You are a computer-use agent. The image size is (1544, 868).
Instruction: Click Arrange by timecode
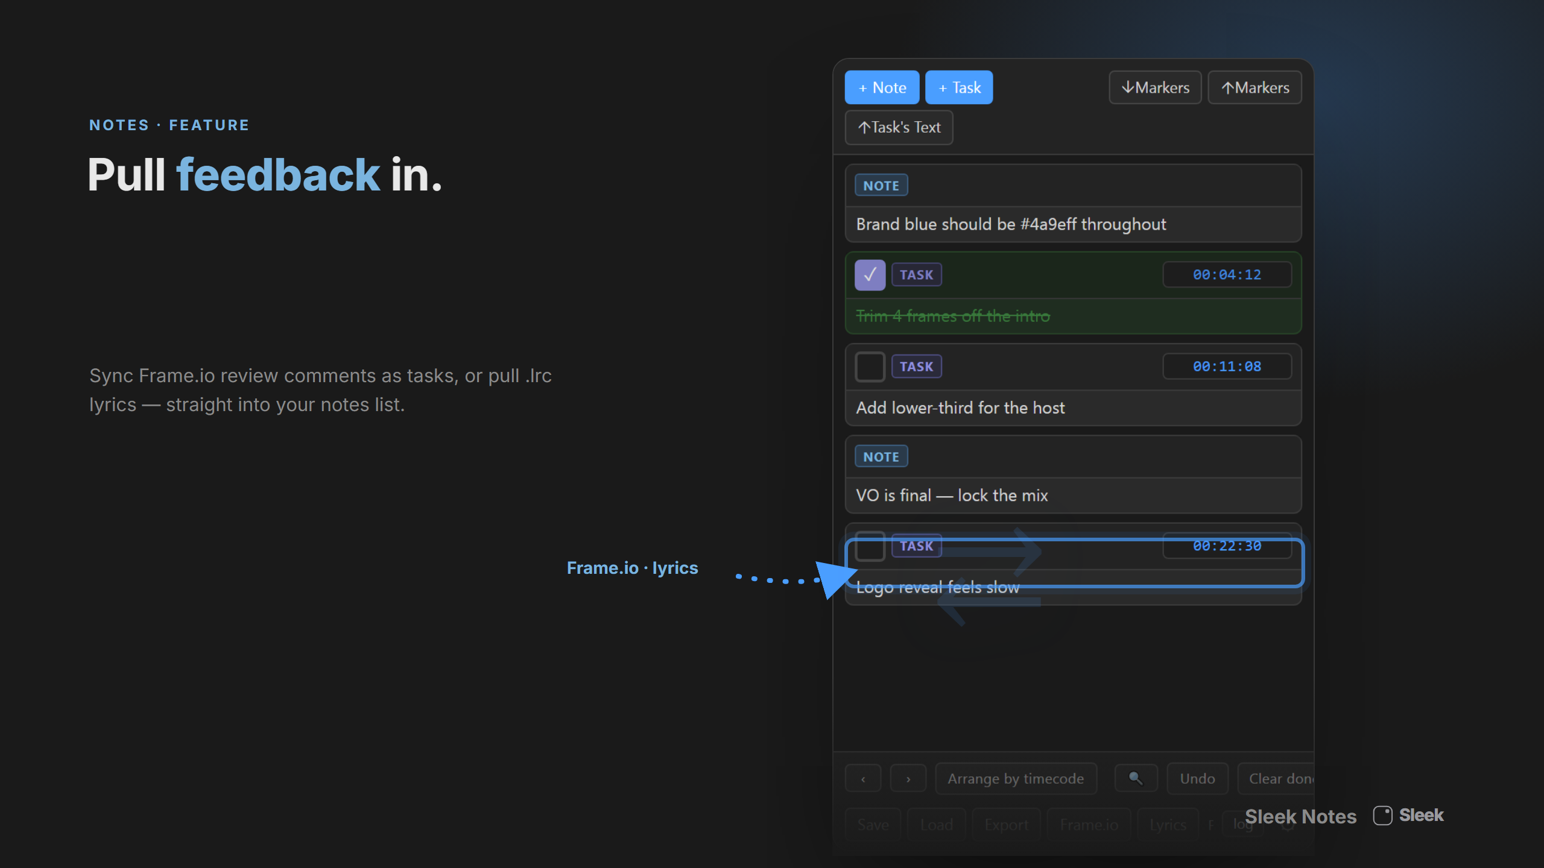1016,779
